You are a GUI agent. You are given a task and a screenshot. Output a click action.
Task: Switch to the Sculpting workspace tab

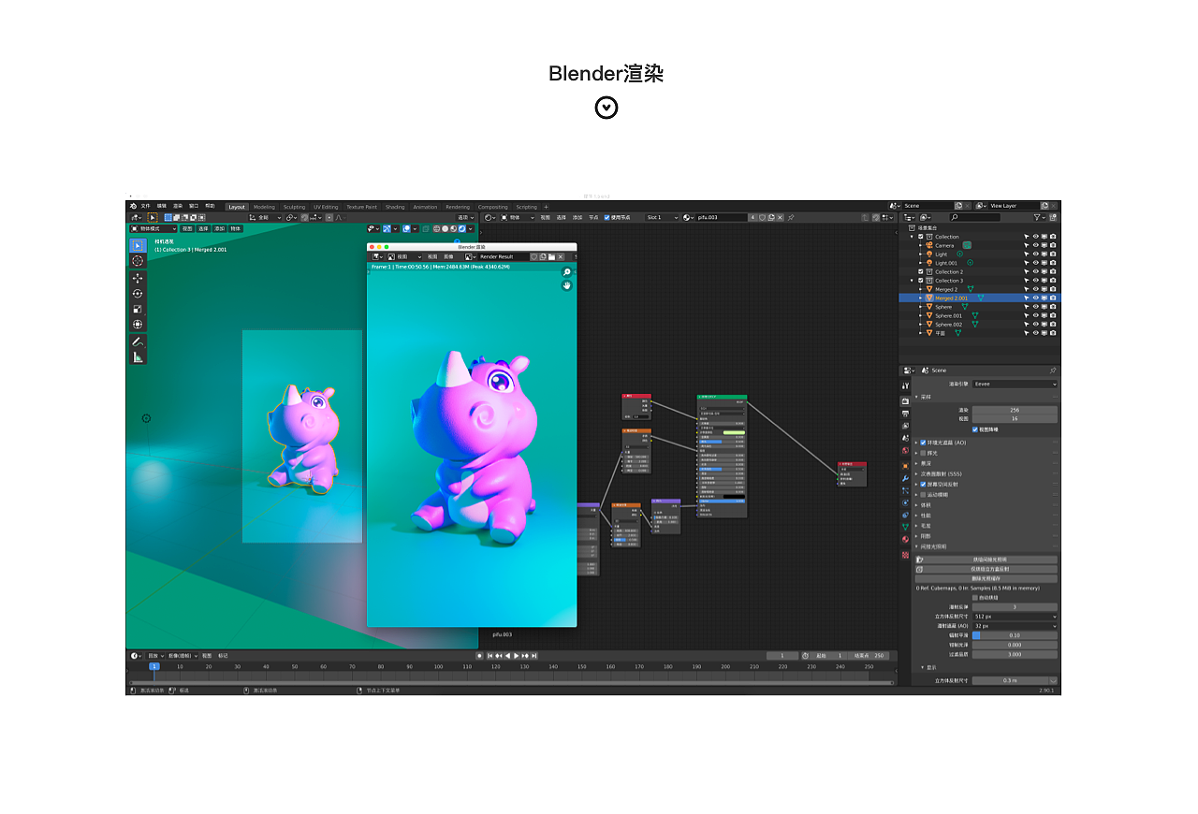(295, 207)
